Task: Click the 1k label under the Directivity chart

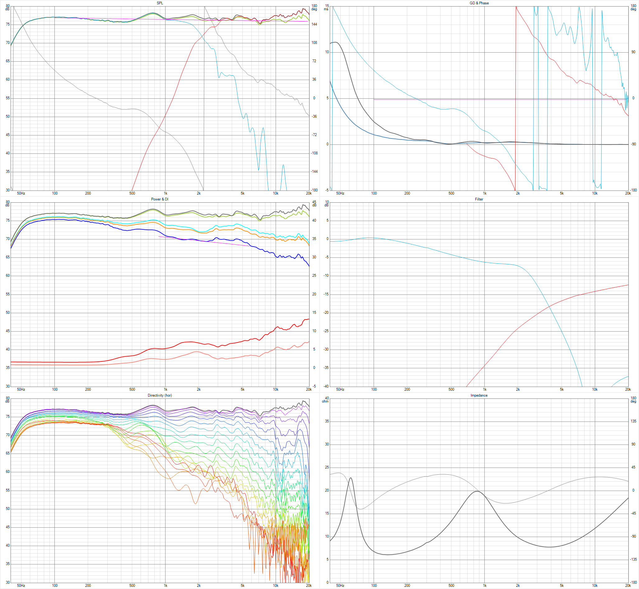Action: point(165,586)
